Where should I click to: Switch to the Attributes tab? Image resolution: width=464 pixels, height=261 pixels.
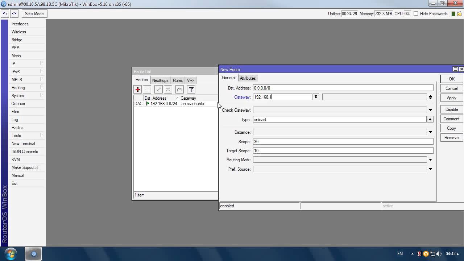pos(248,78)
